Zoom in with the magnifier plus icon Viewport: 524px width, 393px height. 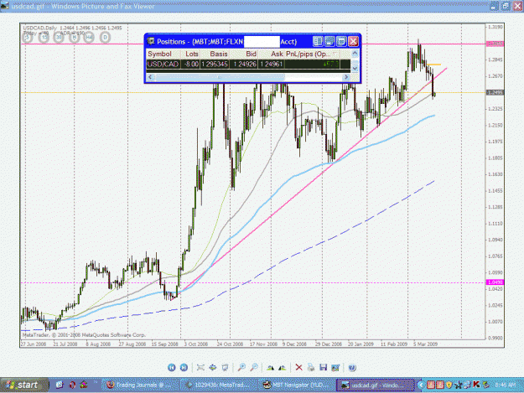point(241,368)
